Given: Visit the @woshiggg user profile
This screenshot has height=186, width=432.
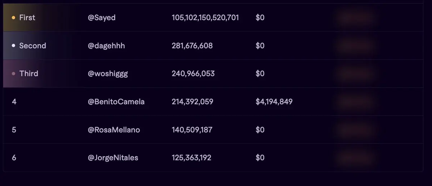Looking at the screenshot, I should click(x=108, y=74).
